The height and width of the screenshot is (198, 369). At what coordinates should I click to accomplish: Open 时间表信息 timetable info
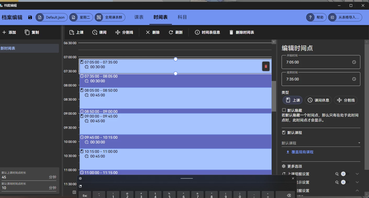(x=208, y=32)
